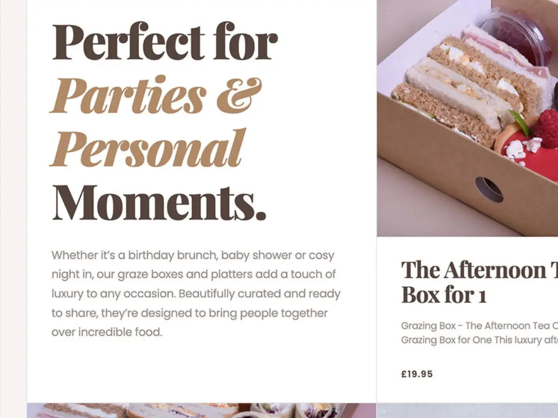
Task: Click the round handle hole in cardboard box
Action: 489,189
